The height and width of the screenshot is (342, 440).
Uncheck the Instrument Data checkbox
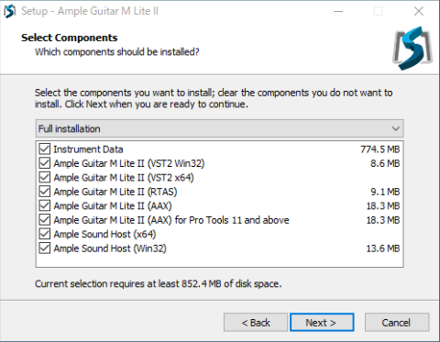(45, 149)
